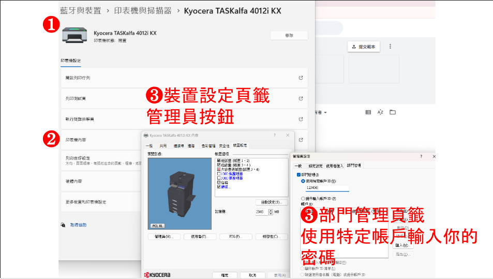Toggle 部門管理(J) checkbox

pos(298,174)
